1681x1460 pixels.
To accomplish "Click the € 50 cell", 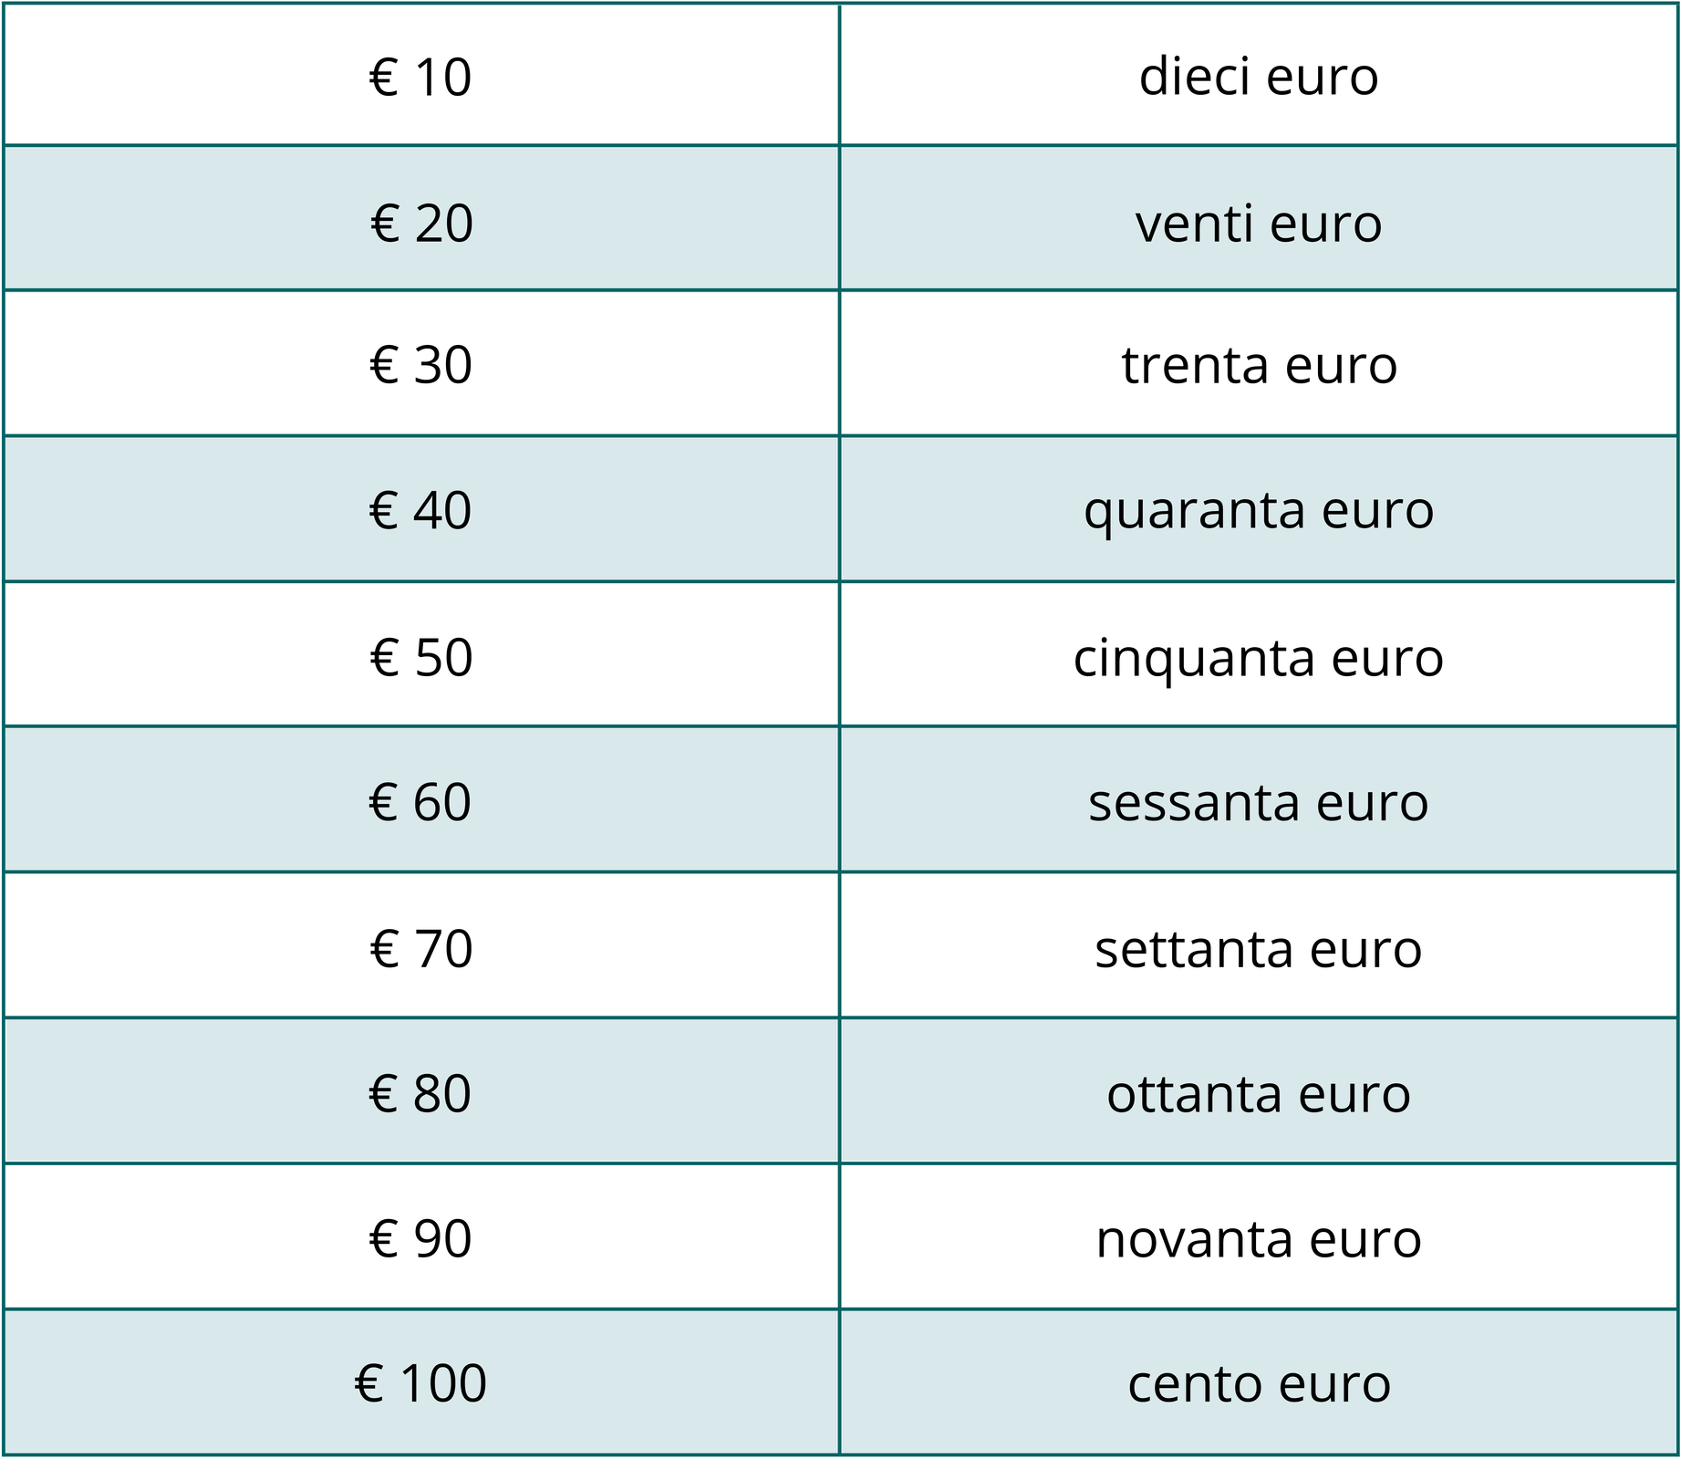I will coord(420,656).
